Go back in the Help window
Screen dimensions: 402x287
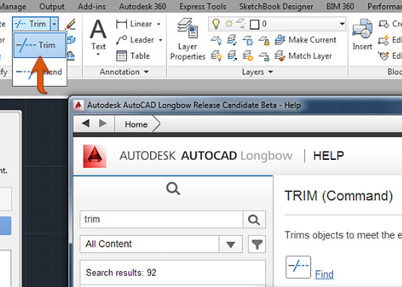tap(85, 123)
